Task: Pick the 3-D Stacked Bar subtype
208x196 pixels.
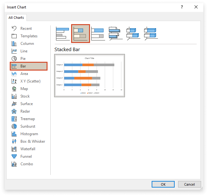Action: pos(133,34)
